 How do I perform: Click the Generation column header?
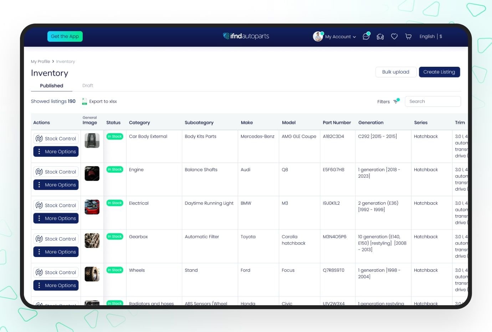371,122
